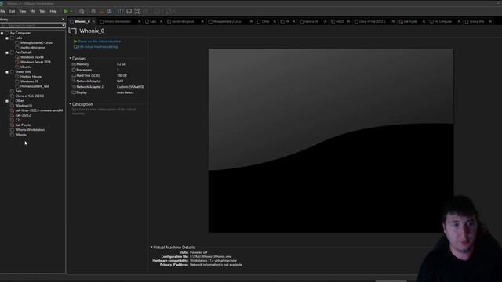Click the green Power On play button in toolbar
The width and height of the screenshot is (502, 282).
tap(66, 11)
